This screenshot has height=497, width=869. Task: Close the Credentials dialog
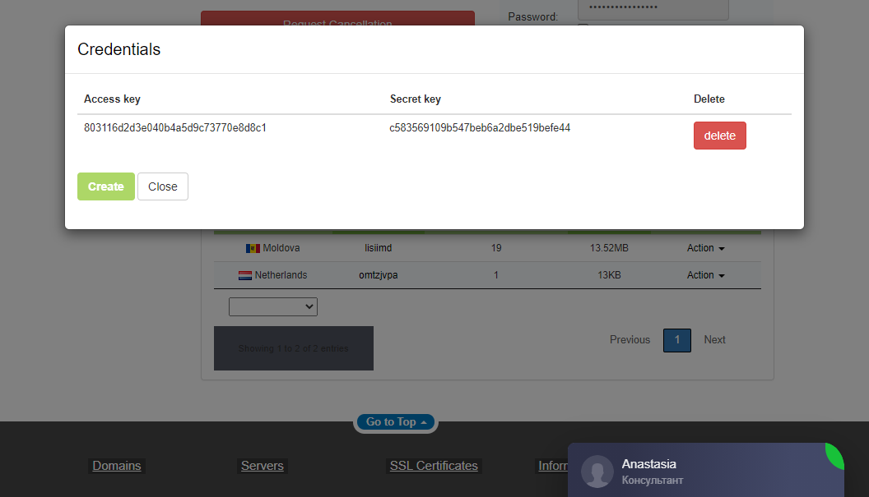coord(163,186)
